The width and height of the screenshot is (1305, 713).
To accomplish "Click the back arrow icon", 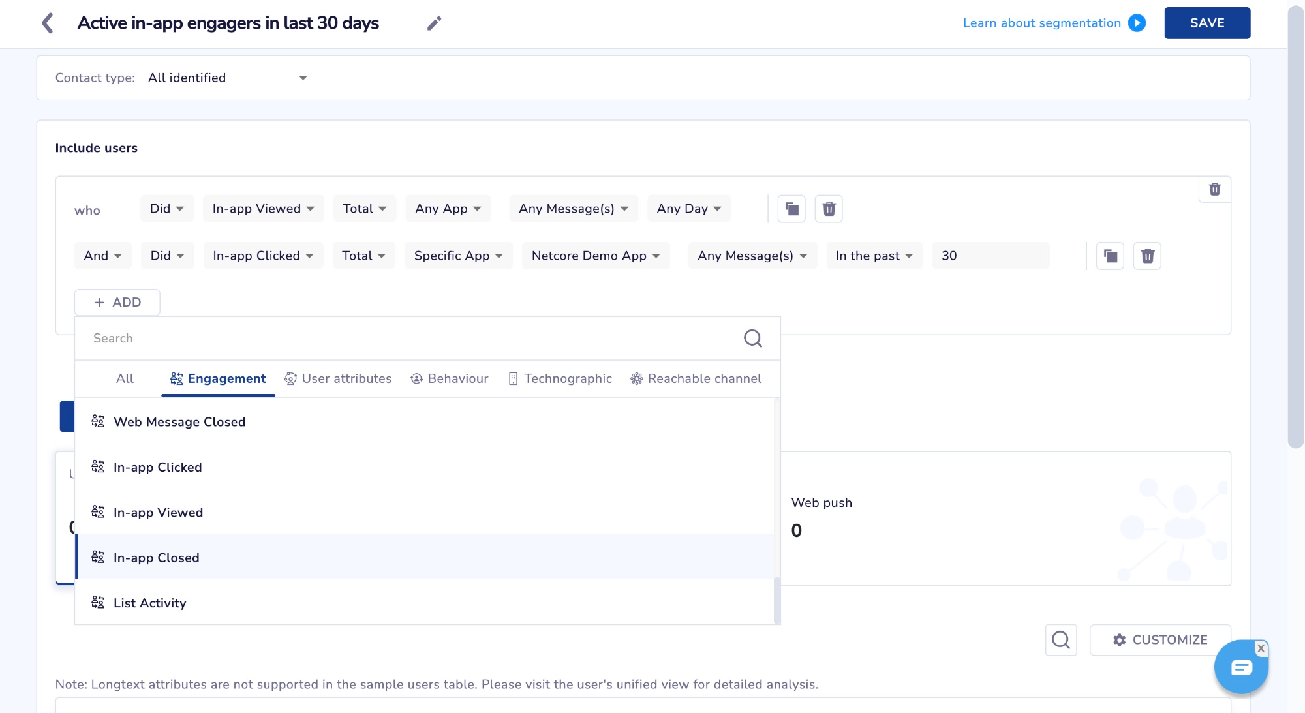I will (47, 23).
